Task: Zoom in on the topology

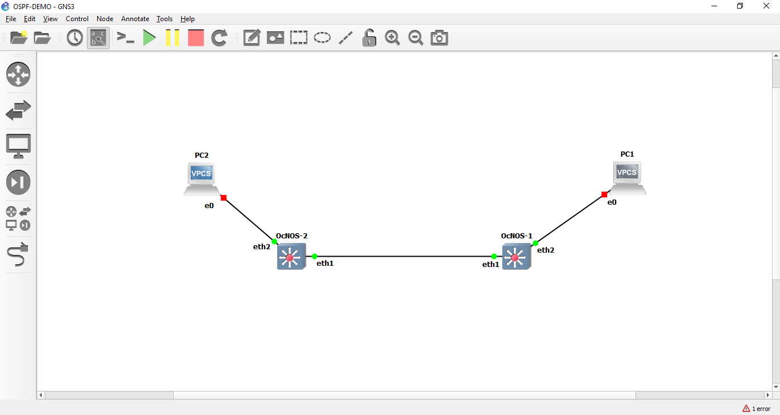Action: pyautogui.click(x=393, y=38)
